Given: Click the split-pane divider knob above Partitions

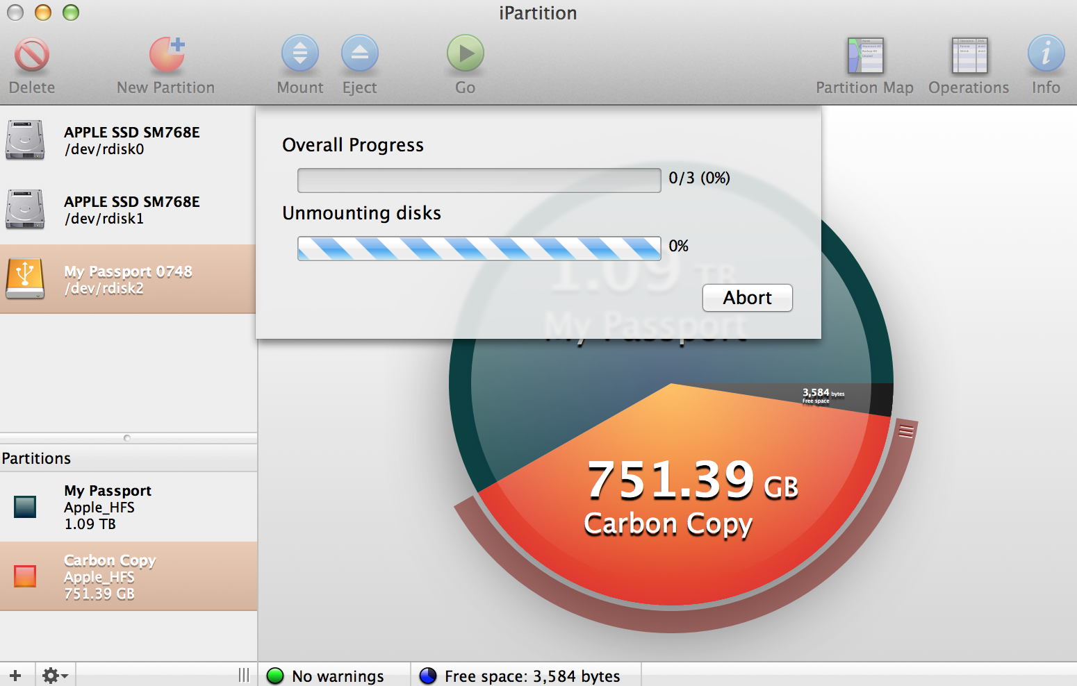Looking at the screenshot, I should tap(126, 438).
